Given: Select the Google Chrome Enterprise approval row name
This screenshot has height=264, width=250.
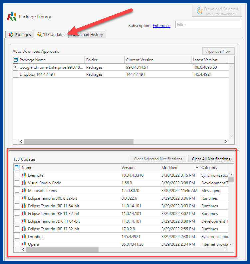Looking at the screenshot, I should click(x=51, y=67).
